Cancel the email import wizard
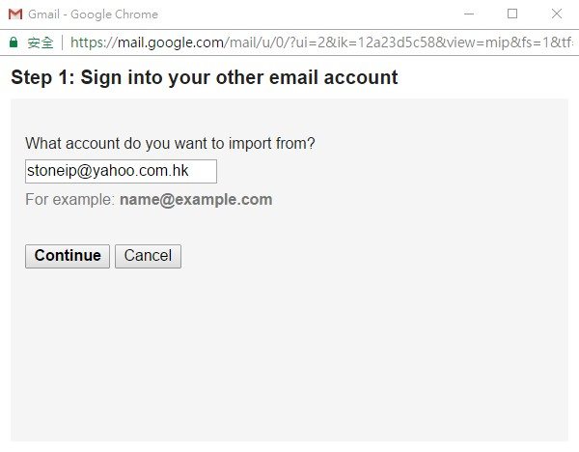Image resolution: width=579 pixels, height=452 pixels. (x=148, y=256)
